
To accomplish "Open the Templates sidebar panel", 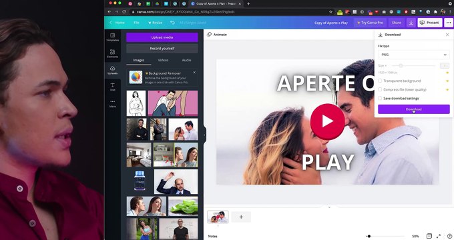I will coord(113,37).
